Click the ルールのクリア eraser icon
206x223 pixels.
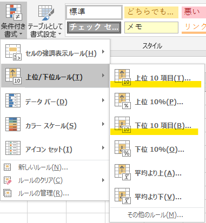coord(8,180)
